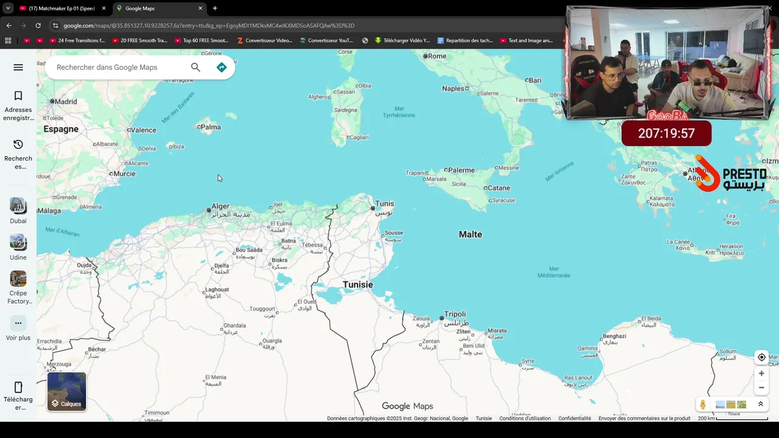Click Madrid city label on map

pyautogui.click(x=66, y=102)
